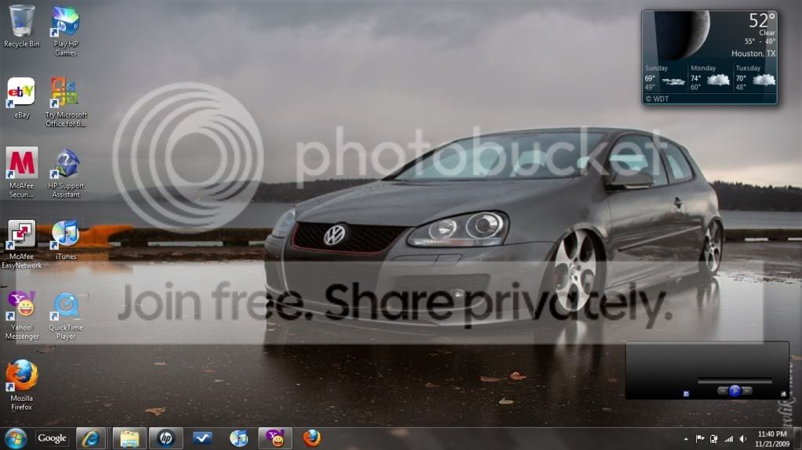The image size is (802, 450).
Task: Click the media gadget volume icon
Action: [783, 394]
